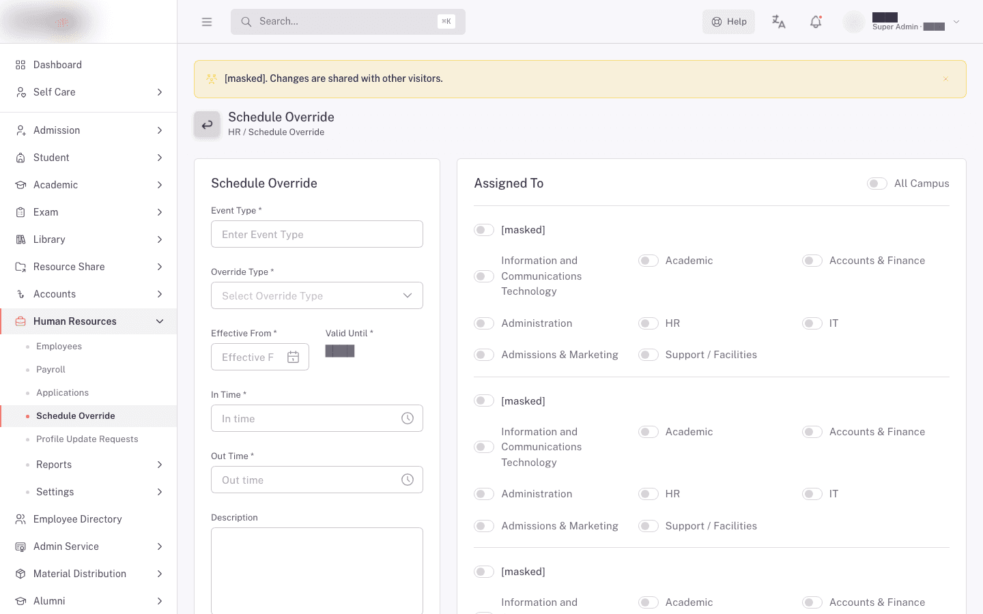
Task: Click the Exam menu label
Action: coord(46,212)
